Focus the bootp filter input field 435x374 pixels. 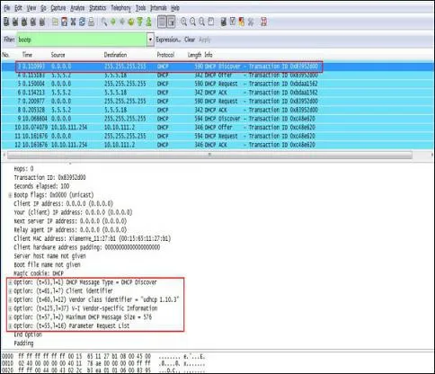tap(82, 40)
